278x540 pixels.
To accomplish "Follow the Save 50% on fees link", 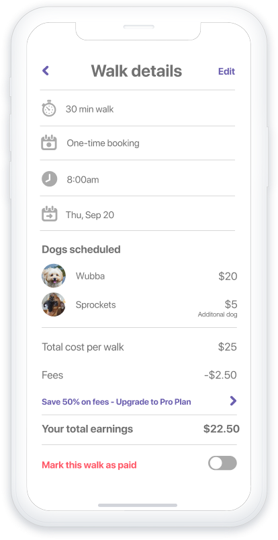I will pos(116,402).
